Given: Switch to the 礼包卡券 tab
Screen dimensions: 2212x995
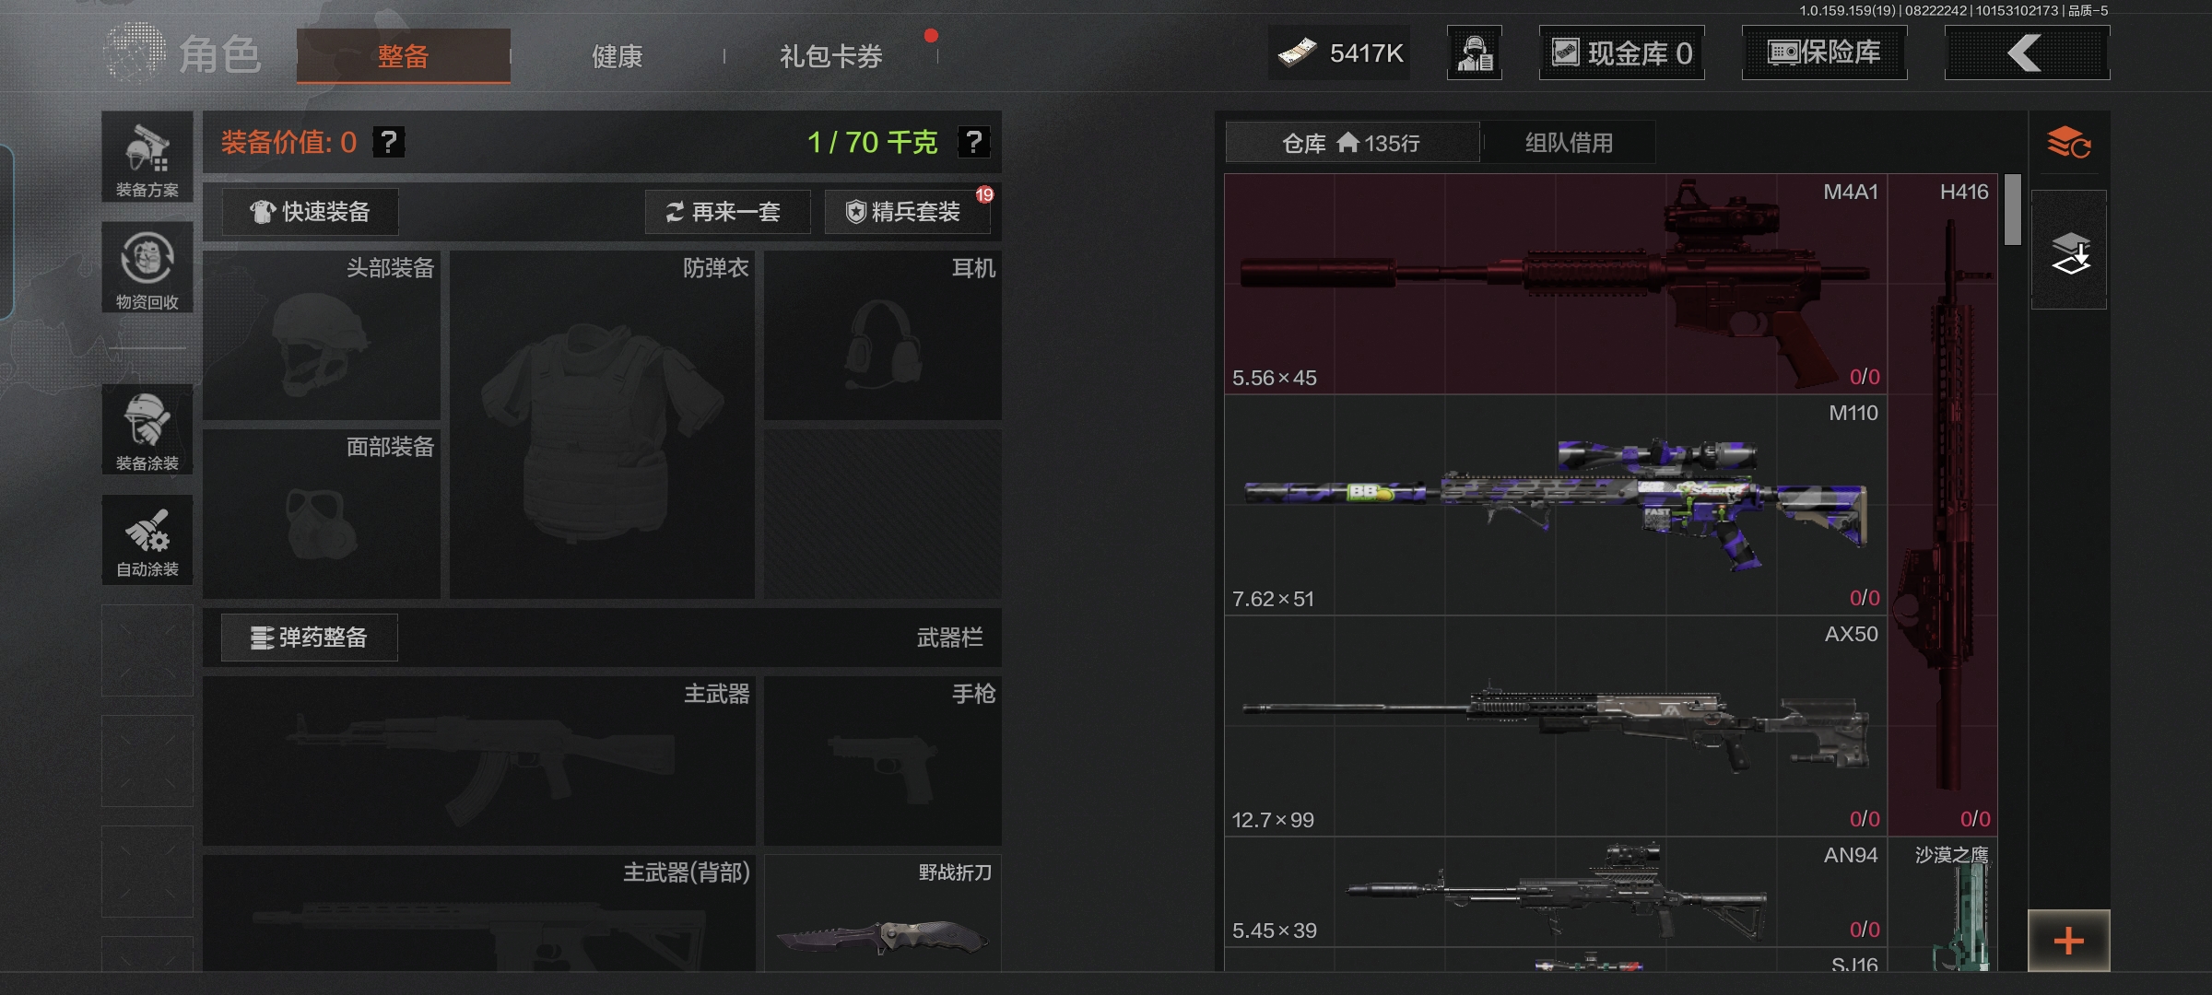Looking at the screenshot, I should pos(830,56).
